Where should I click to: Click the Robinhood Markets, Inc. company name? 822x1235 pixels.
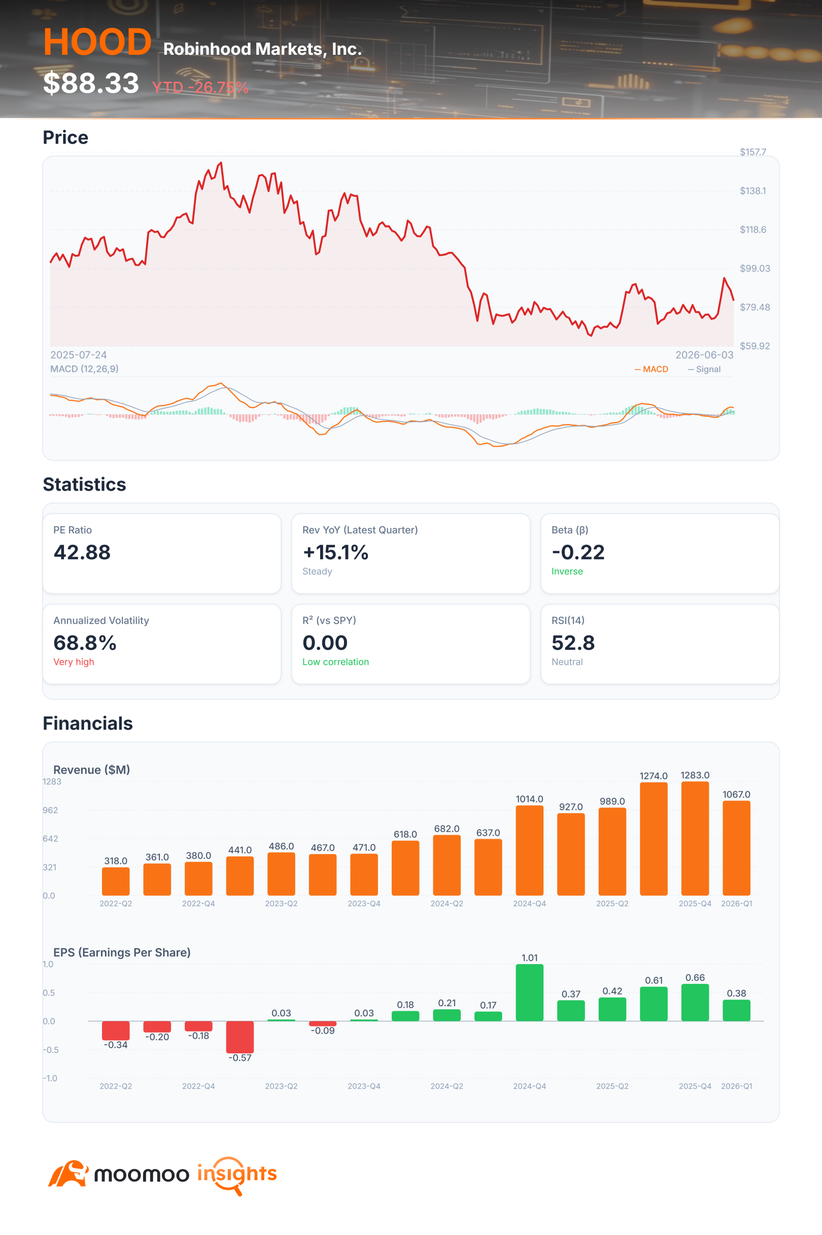(263, 49)
